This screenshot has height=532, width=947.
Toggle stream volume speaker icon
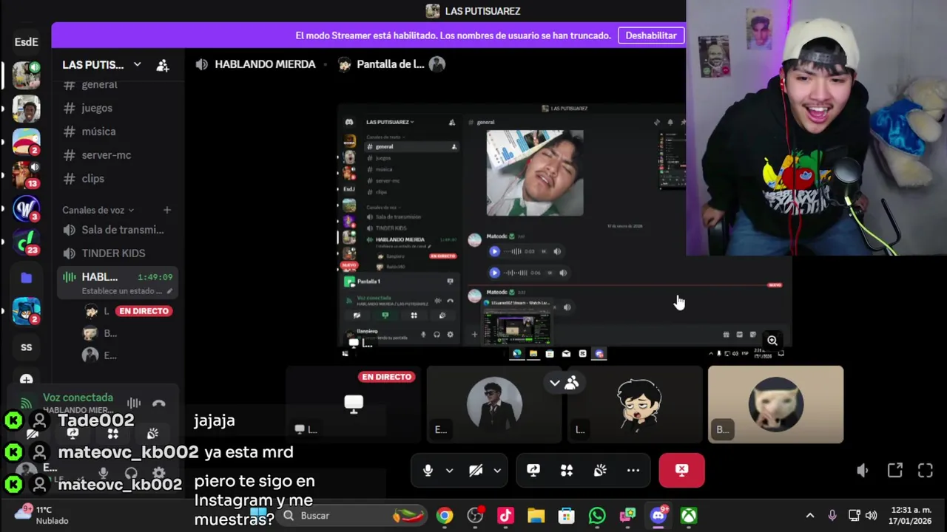tap(863, 470)
